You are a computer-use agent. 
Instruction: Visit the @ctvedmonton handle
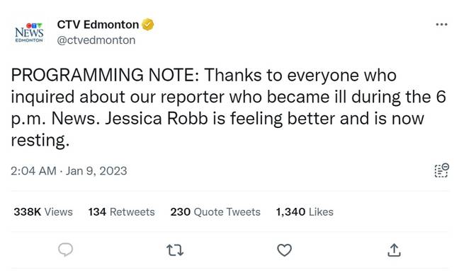[x=96, y=40]
